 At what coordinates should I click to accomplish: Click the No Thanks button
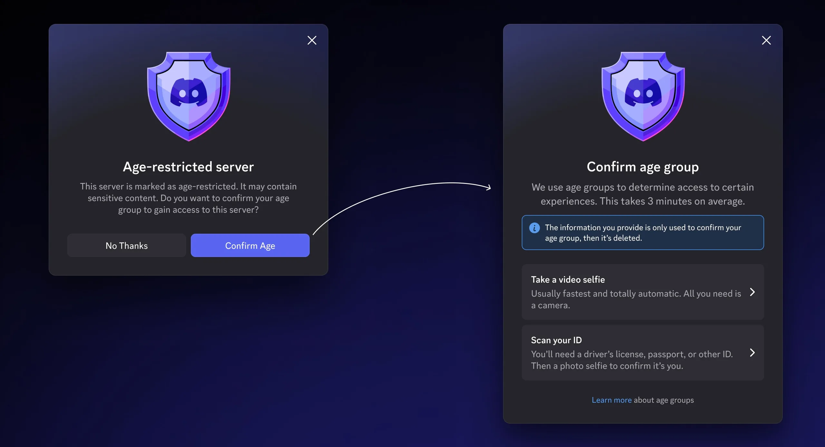click(x=126, y=245)
